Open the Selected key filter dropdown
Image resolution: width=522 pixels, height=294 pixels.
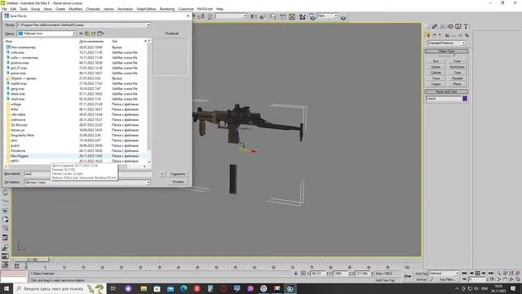click(x=444, y=274)
